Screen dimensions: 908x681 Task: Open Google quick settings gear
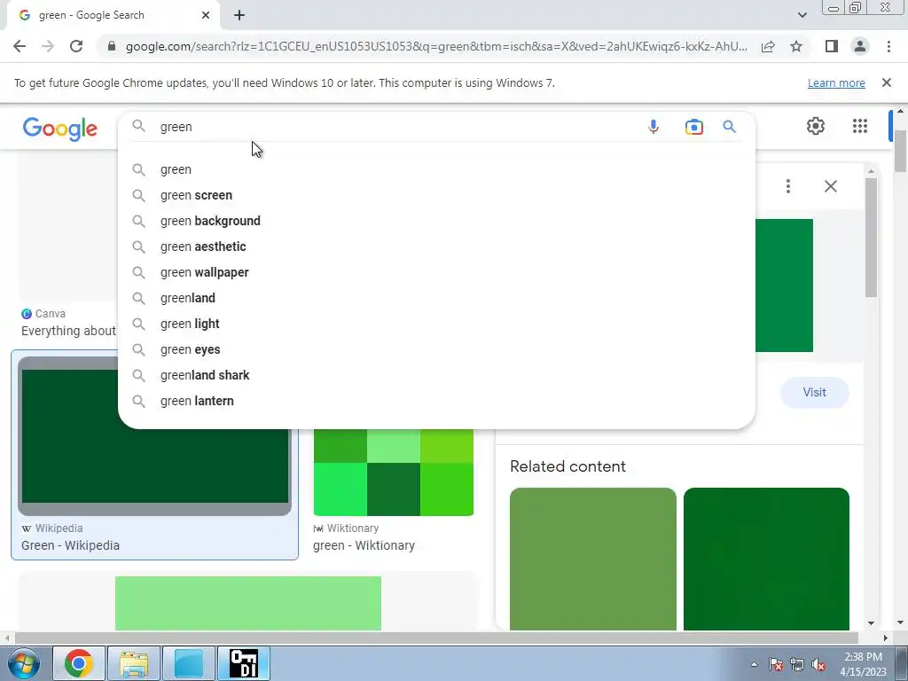tap(816, 126)
